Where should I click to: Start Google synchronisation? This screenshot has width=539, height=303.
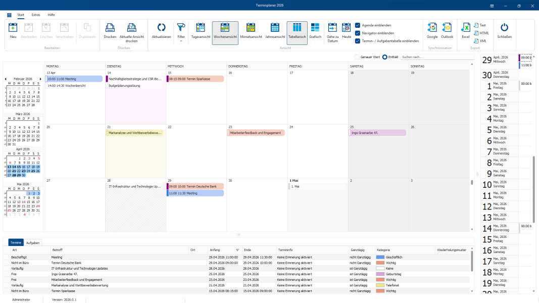(x=432, y=28)
